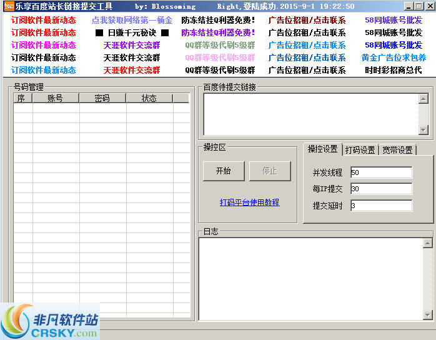The image size is (436, 340).
Task: Click the black 防冻结挂Q利器免费! link
Action: pyautogui.click(x=218, y=20)
